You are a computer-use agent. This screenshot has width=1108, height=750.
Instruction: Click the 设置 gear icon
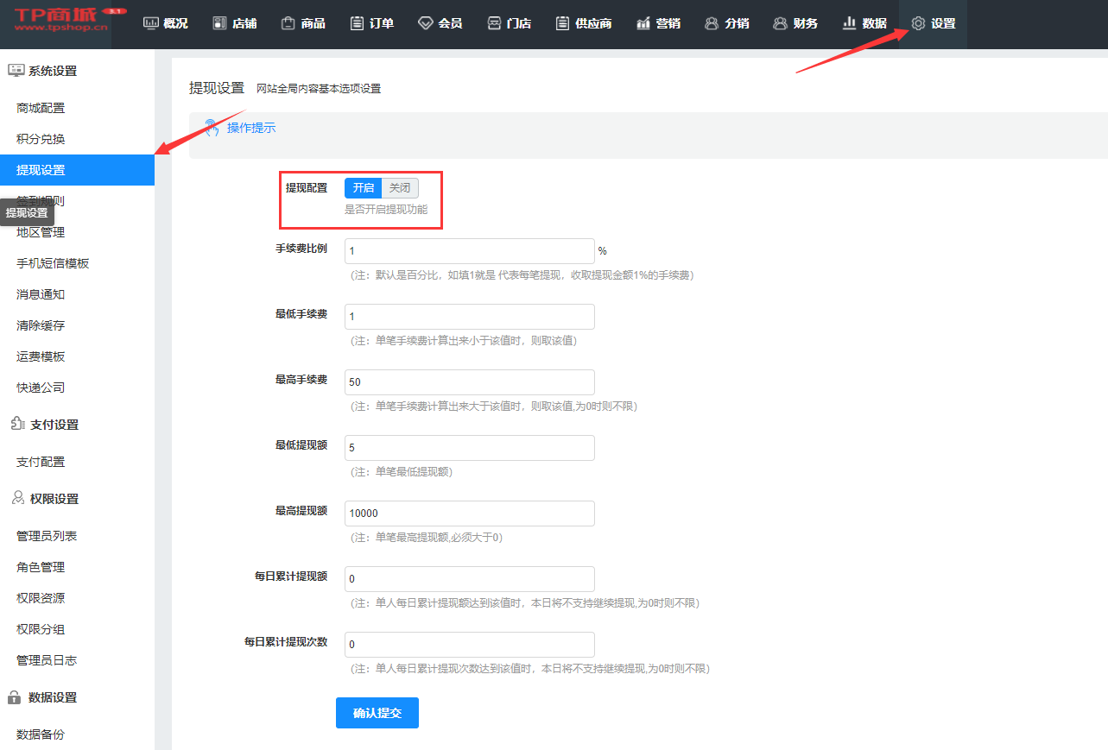coord(918,23)
